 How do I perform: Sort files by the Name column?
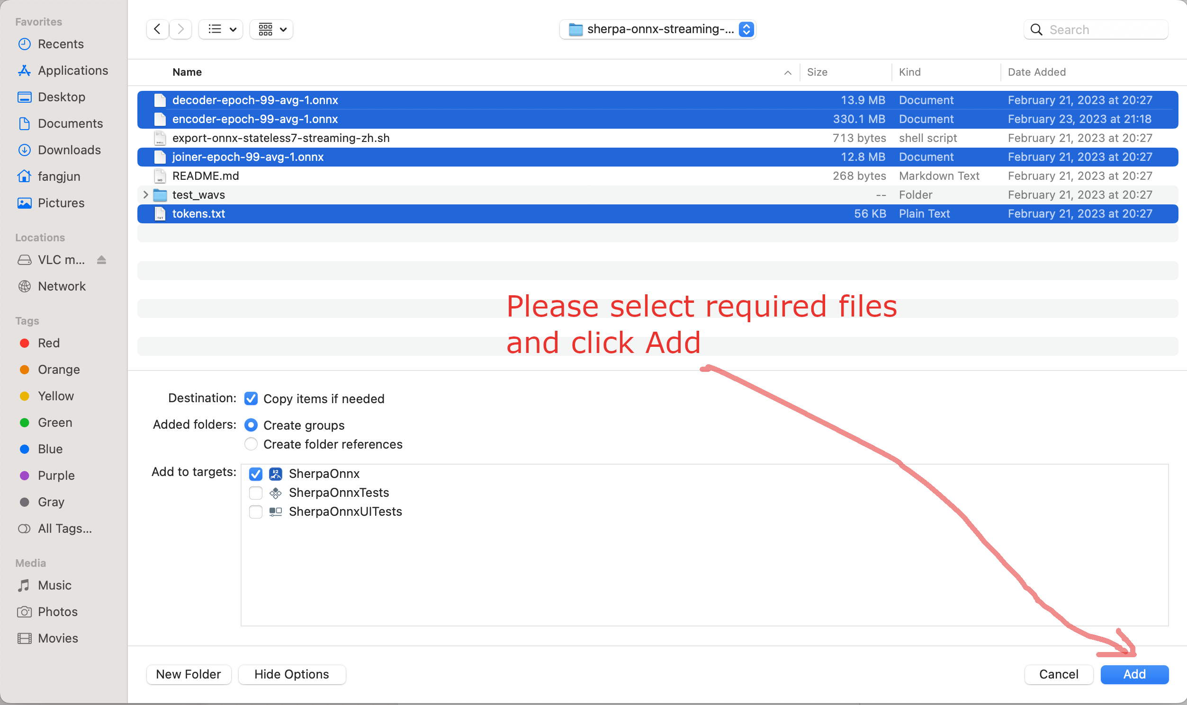point(187,72)
